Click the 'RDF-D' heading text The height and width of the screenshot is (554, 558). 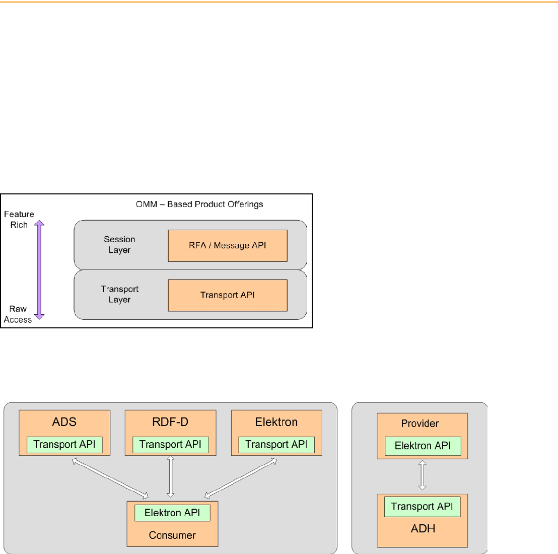coord(170,422)
